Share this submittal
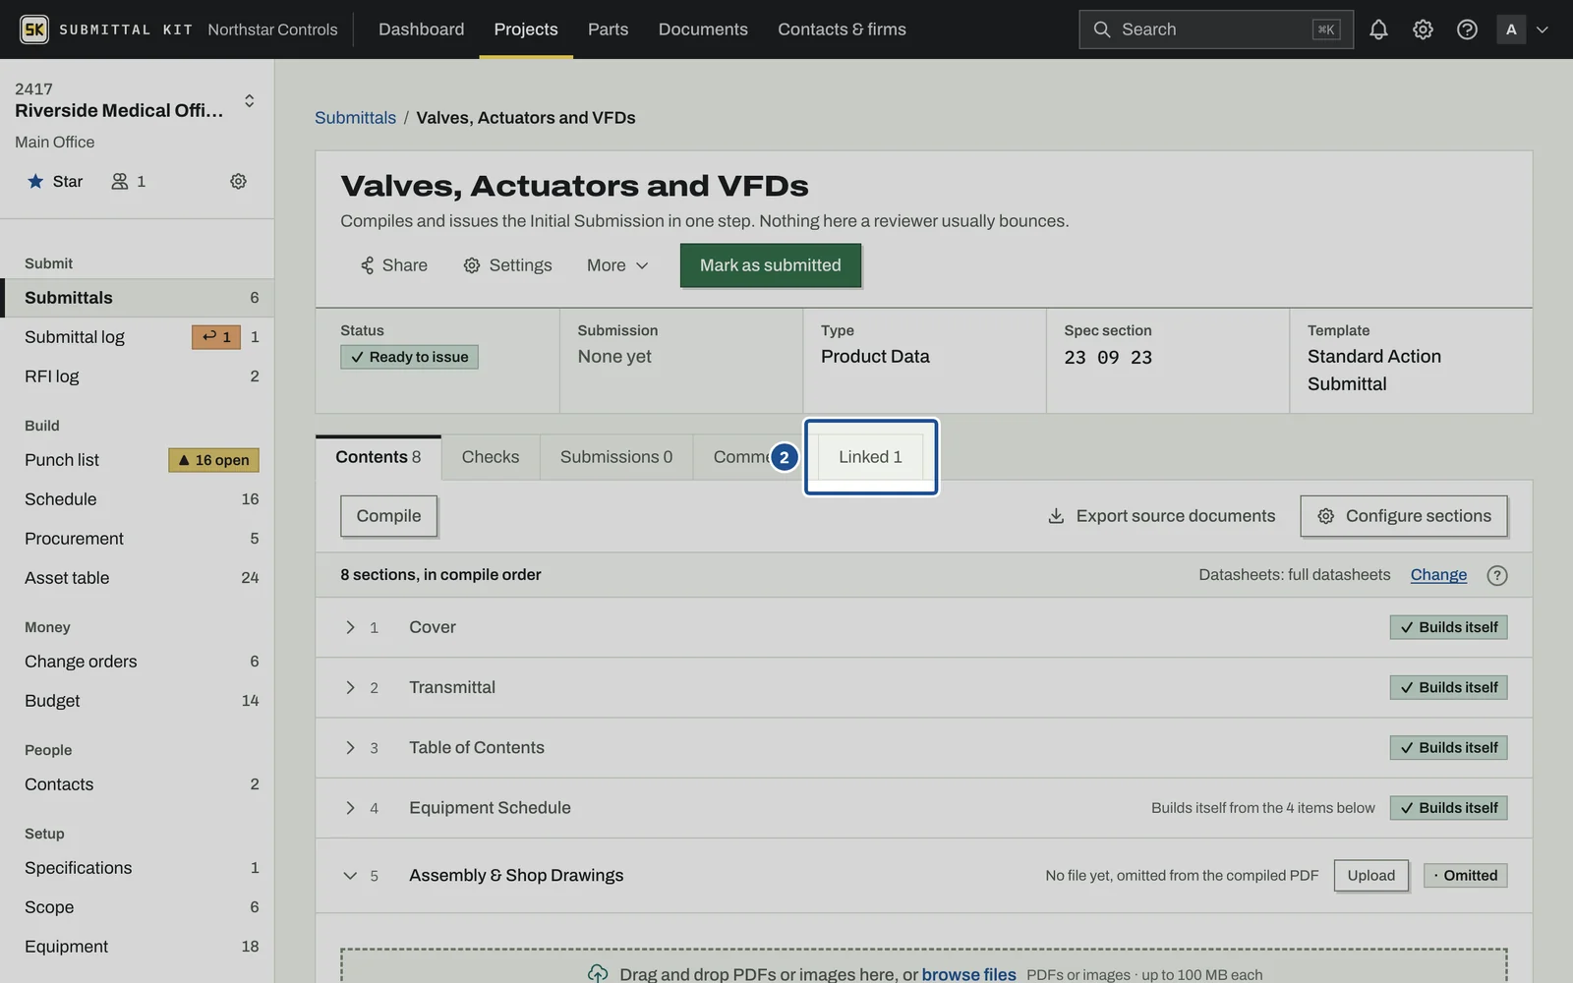 [393, 265]
